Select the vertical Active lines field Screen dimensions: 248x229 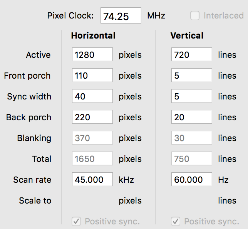click(191, 55)
